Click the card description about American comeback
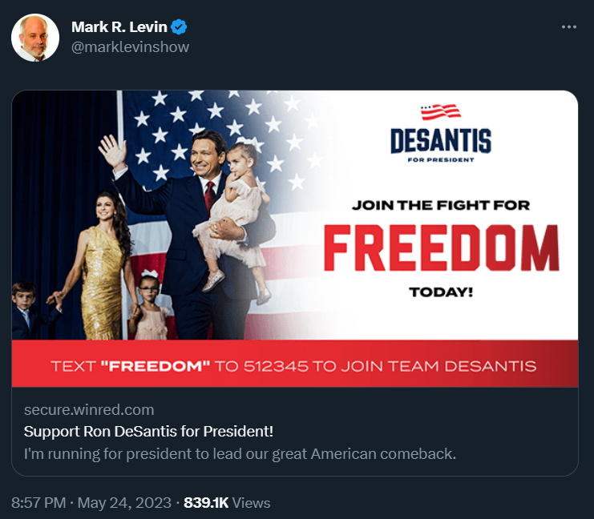The width and height of the screenshot is (594, 519). pyautogui.click(x=240, y=453)
